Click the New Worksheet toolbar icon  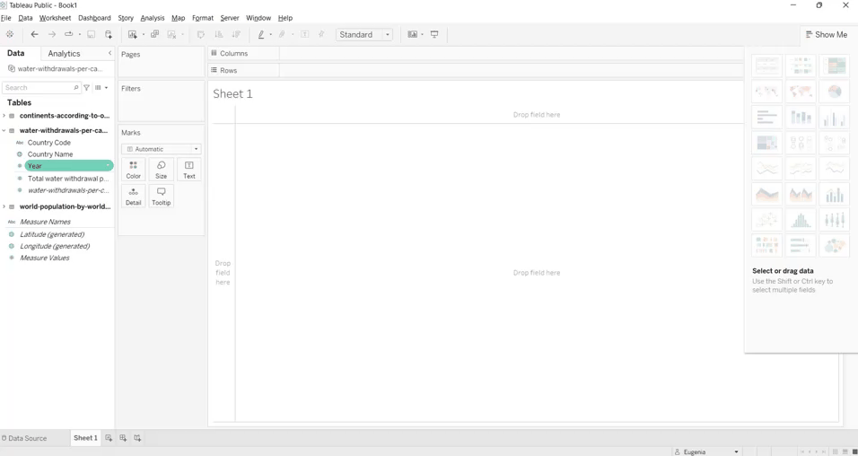(133, 34)
